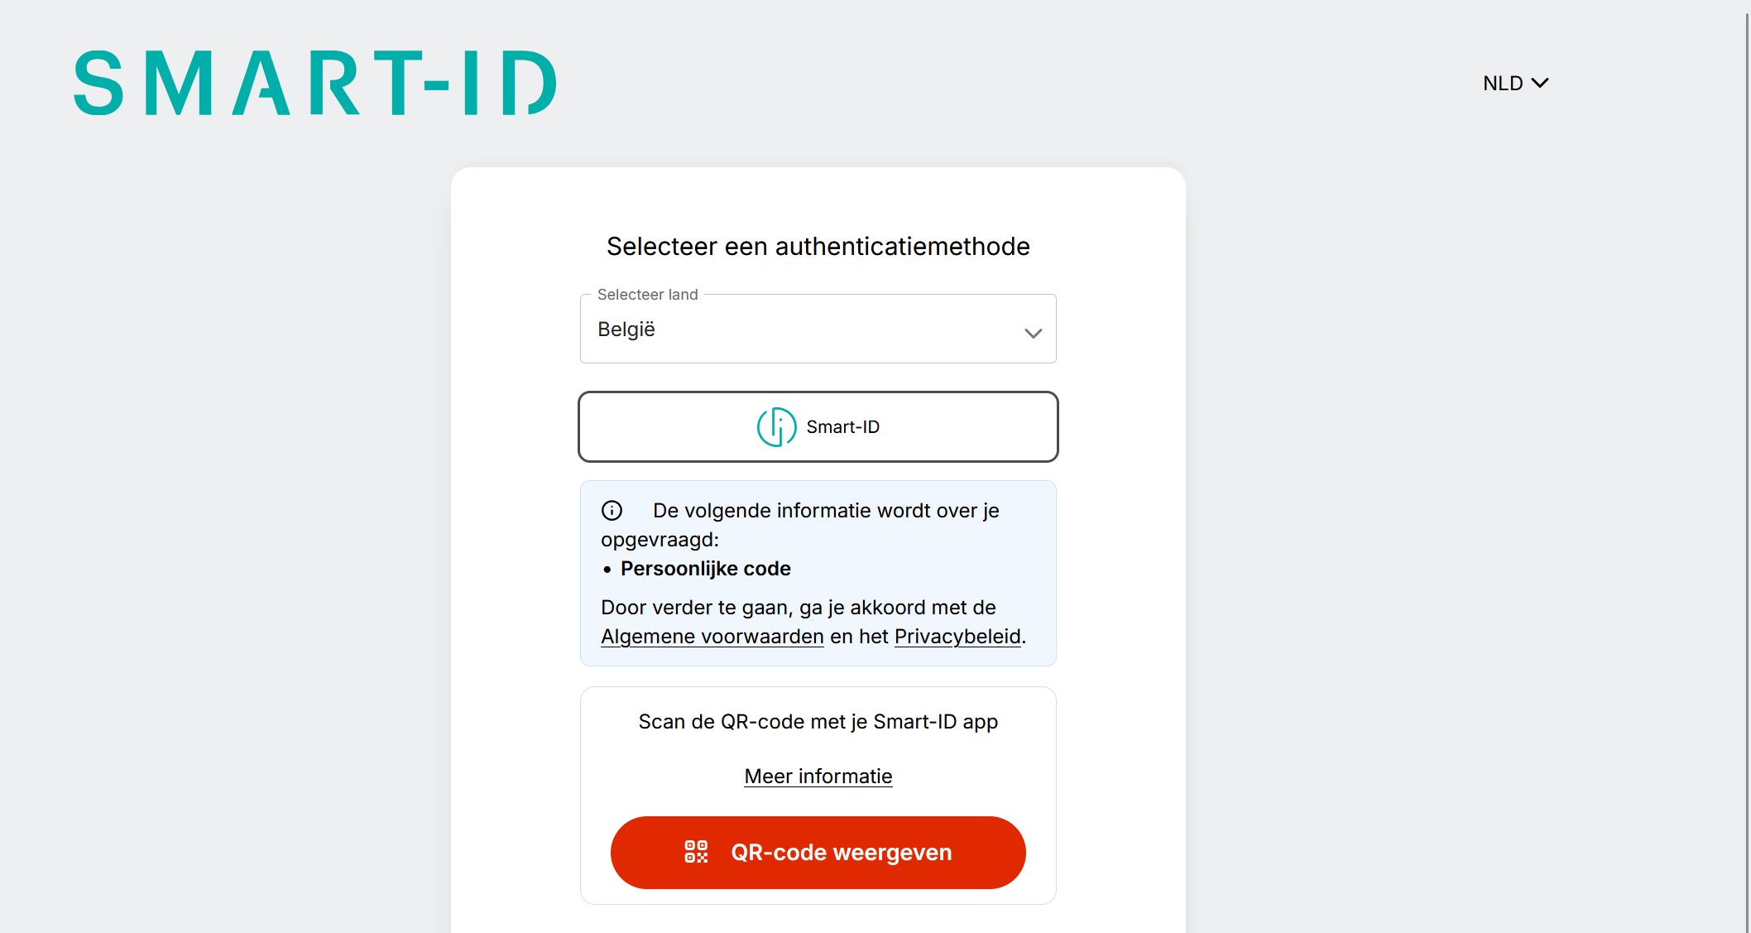
Task: Expand the chevron next to NLD
Action: (x=1540, y=83)
